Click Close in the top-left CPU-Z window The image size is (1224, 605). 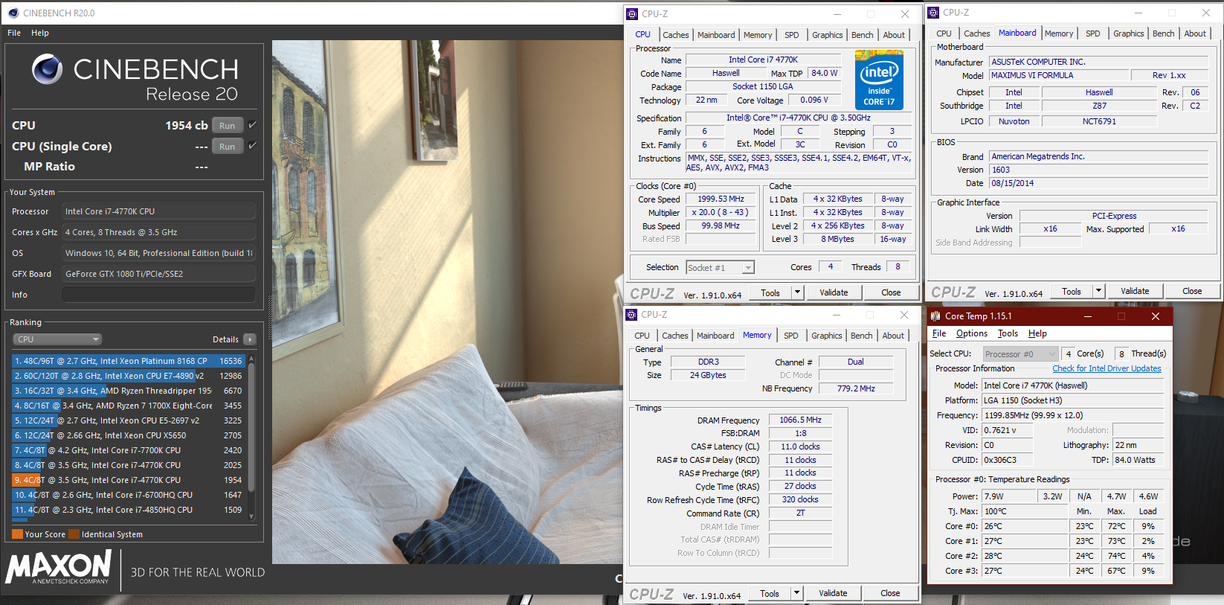tap(891, 292)
